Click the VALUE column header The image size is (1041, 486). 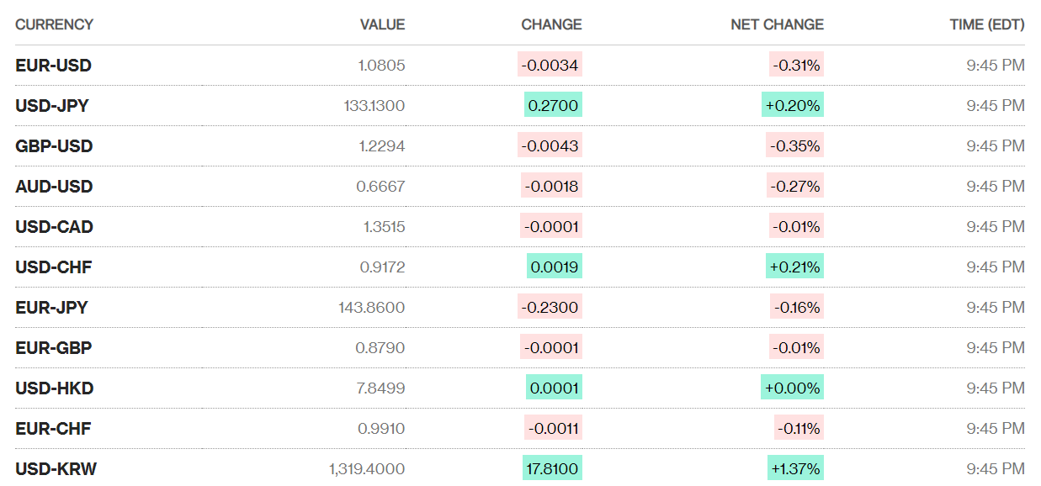[382, 25]
